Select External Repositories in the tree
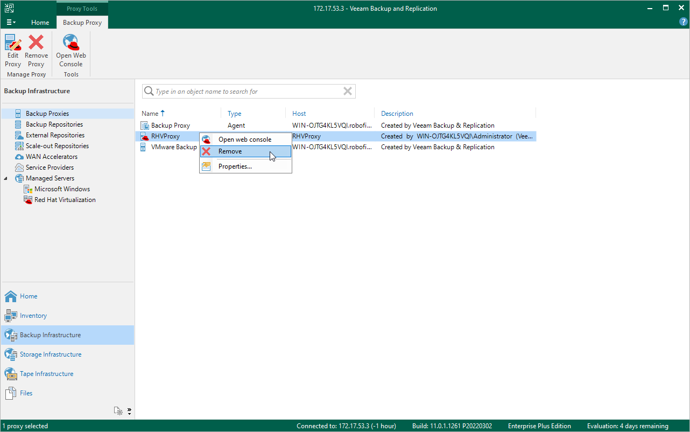 pos(55,135)
